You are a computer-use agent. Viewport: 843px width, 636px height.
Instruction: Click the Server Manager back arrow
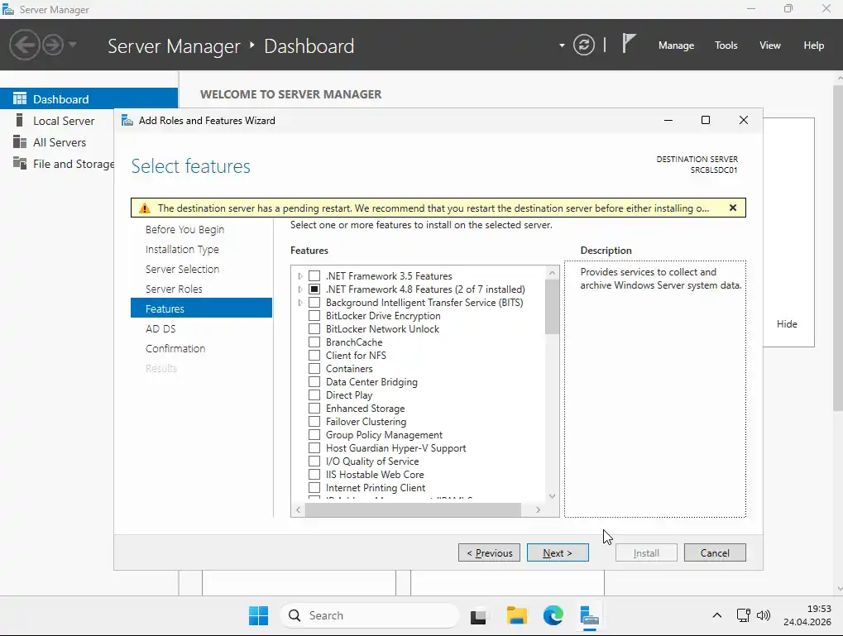point(25,45)
